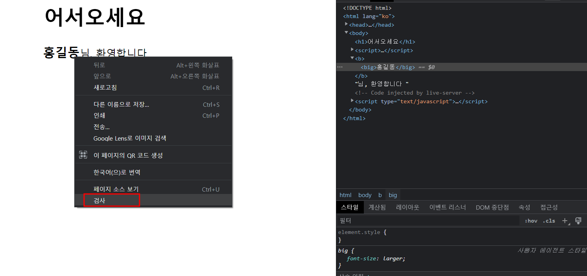
Task: Switch to the 계산됨 tab
Action: 377,207
